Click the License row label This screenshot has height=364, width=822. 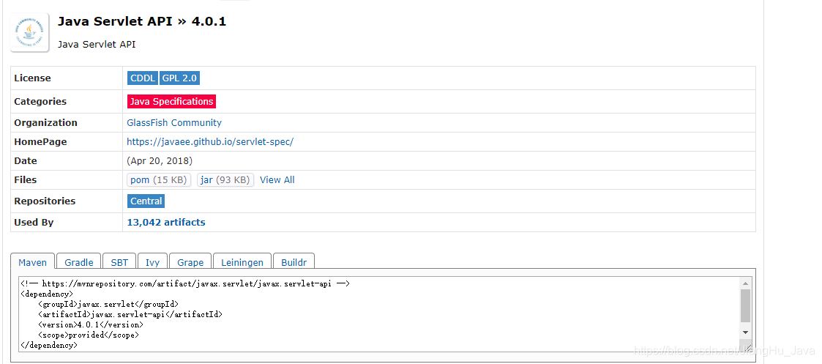[32, 78]
